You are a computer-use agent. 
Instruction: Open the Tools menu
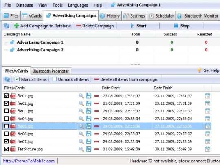(57, 5)
